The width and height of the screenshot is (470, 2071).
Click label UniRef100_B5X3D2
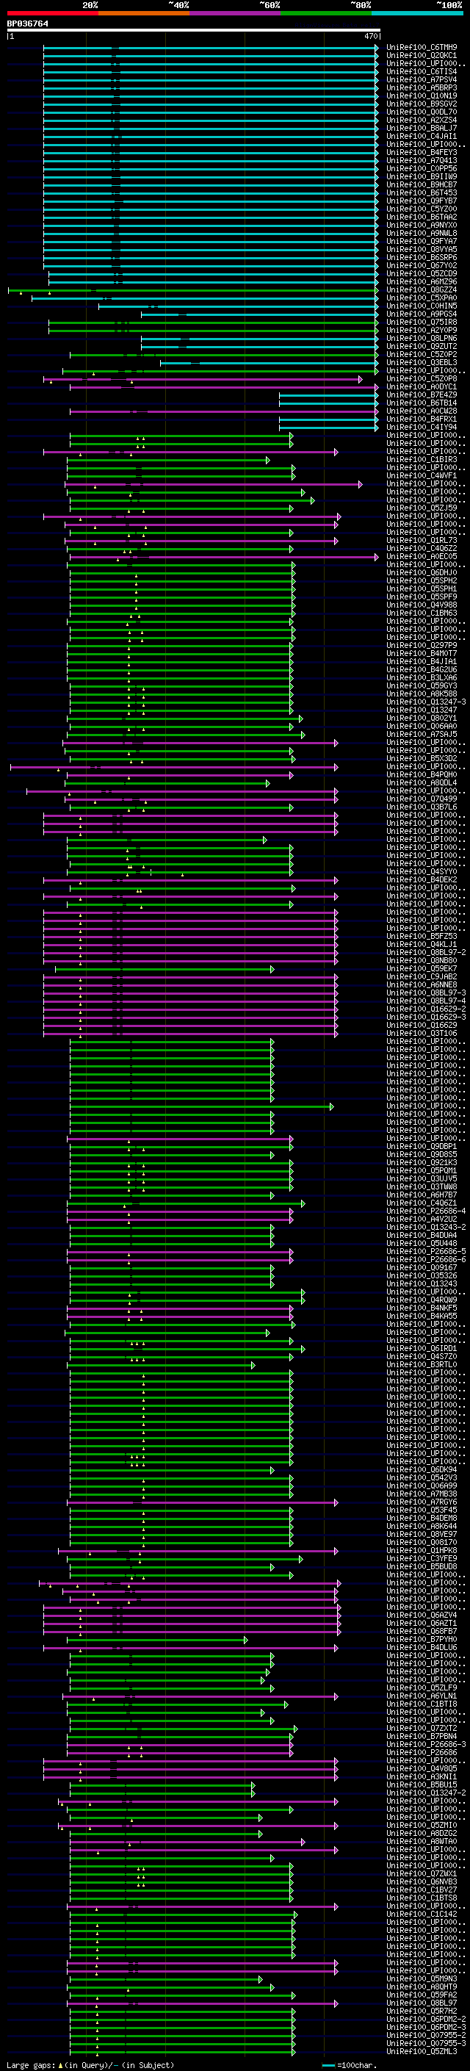422,759
